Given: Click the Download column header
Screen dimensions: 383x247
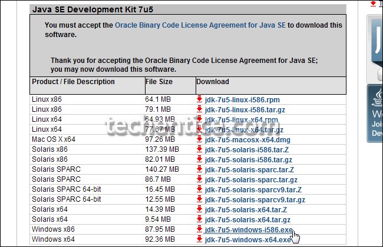Looking at the screenshot, I should click(x=271, y=85).
